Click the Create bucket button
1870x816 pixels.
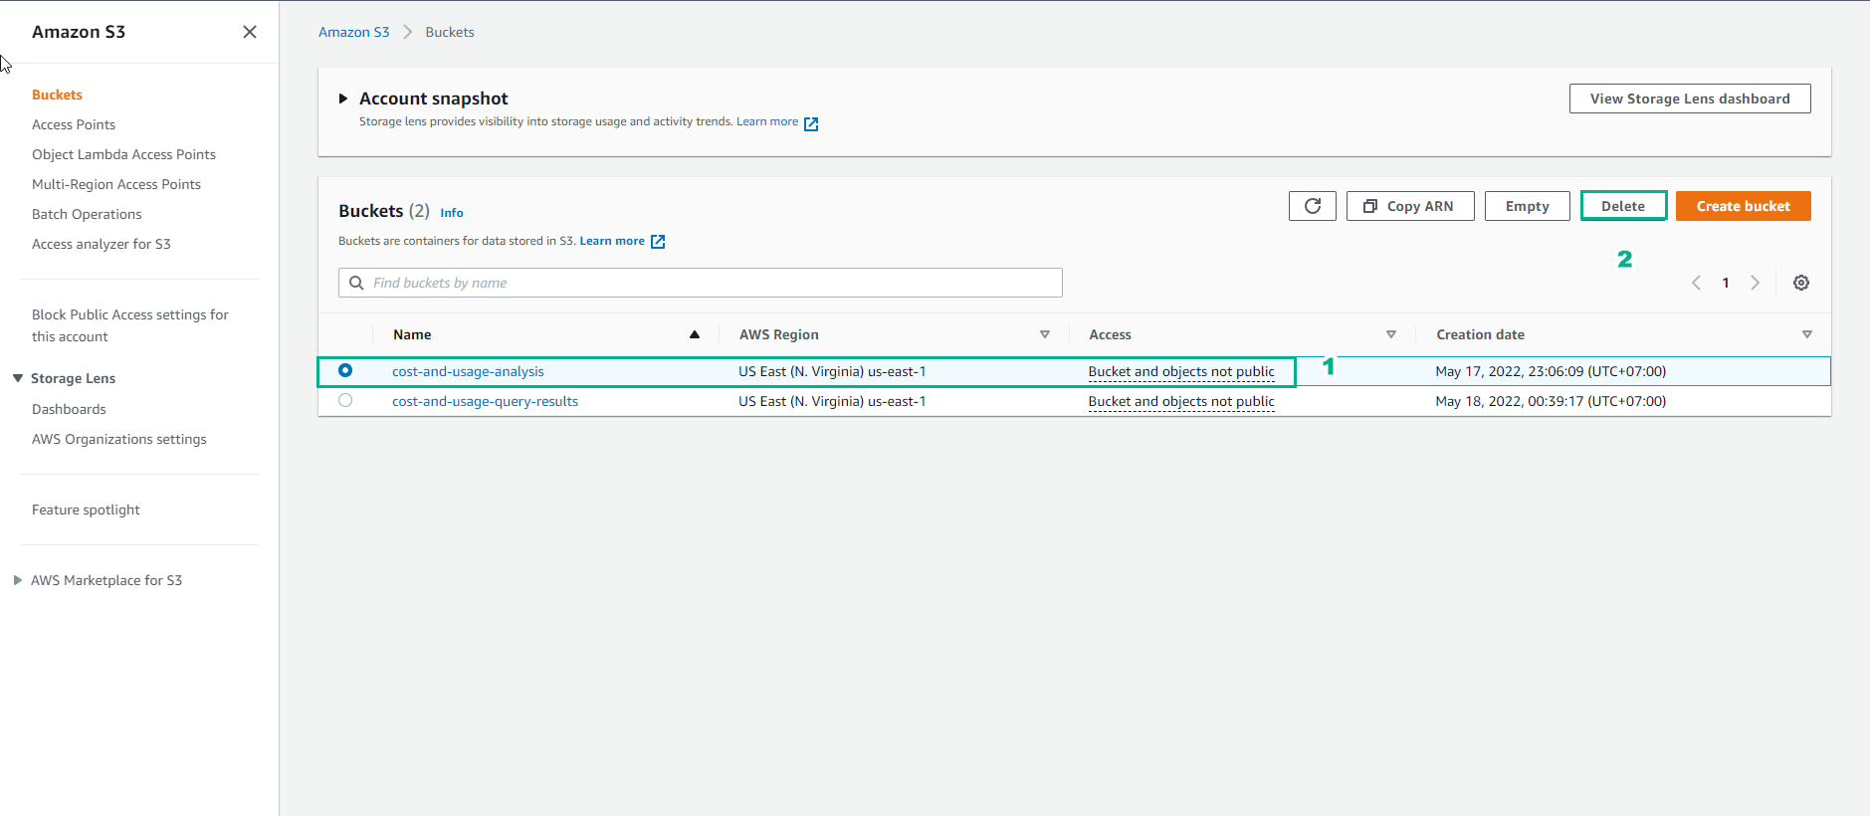1743,206
